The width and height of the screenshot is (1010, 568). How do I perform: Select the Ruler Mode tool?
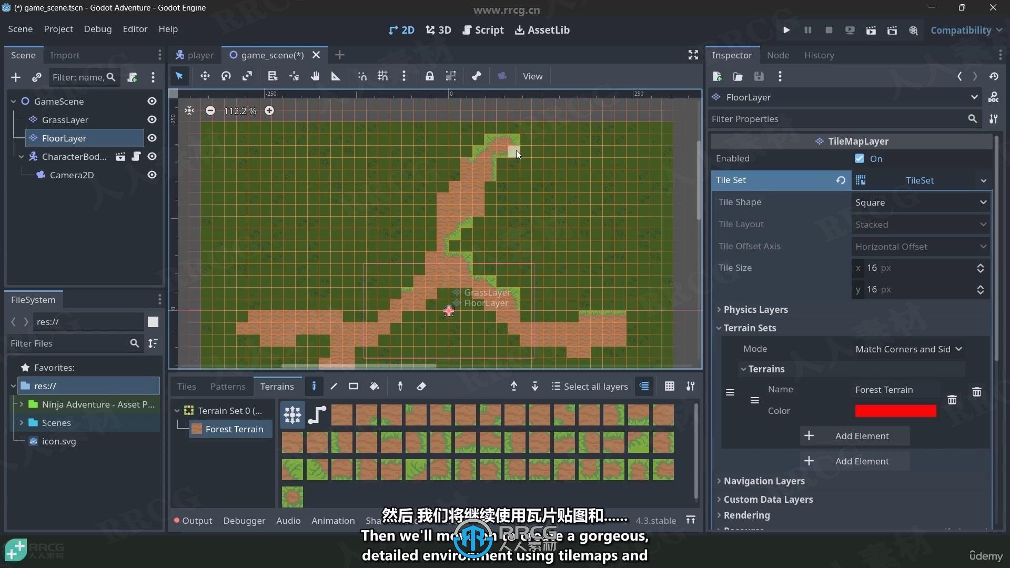(x=336, y=76)
